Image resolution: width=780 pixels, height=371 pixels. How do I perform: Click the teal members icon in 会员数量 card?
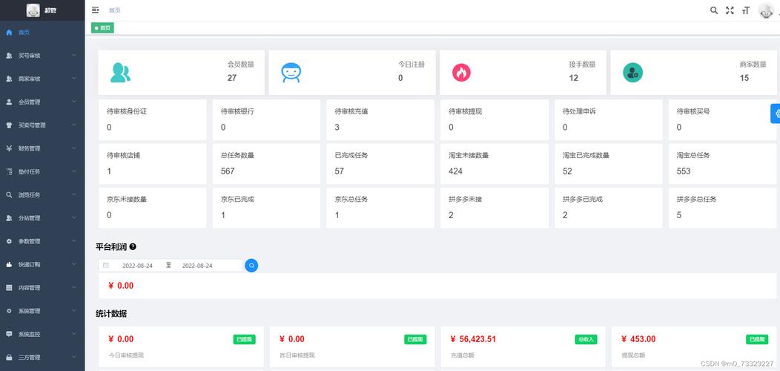point(120,73)
